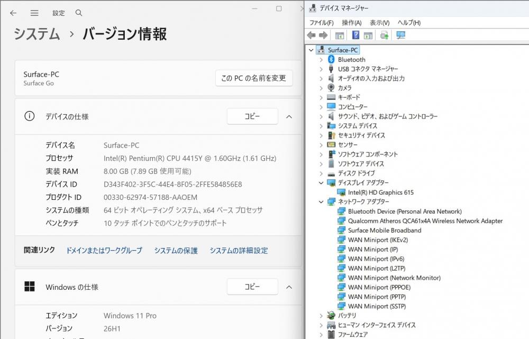This screenshot has width=529, height=339.
Task: Click the processor value Intel(R) Pentium(R) CPU 4415Y
Action: 190,158
